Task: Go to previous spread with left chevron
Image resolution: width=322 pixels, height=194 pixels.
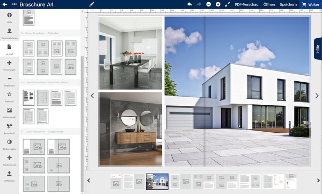Action: (x=92, y=96)
